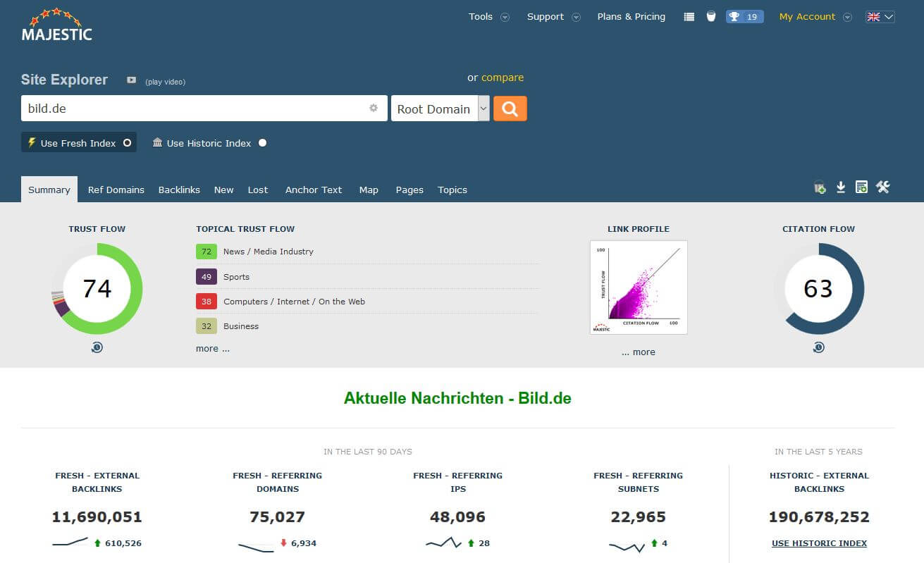Click the red 38 Computers topic swatch
This screenshot has height=563, width=924.
[207, 302]
